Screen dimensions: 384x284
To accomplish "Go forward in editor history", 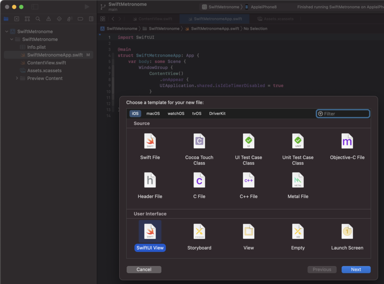I will click(120, 19).
